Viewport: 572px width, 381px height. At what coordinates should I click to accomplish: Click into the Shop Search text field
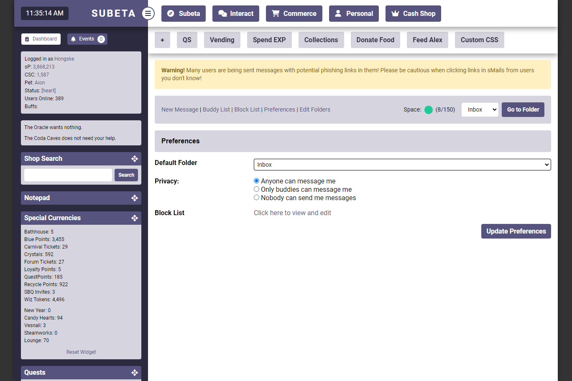click(x=68, y=175)
